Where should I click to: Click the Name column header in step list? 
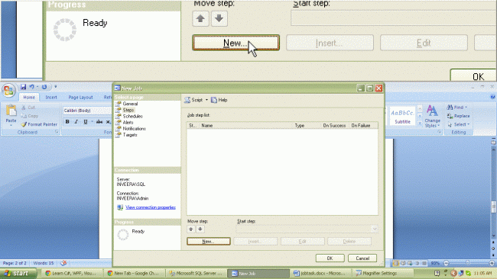(246, 126)
